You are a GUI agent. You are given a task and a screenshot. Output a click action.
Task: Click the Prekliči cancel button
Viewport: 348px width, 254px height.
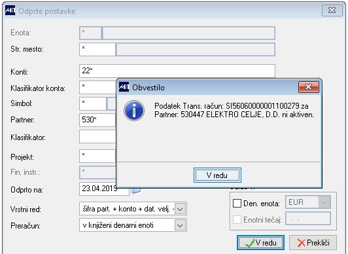tap(313, 243)
